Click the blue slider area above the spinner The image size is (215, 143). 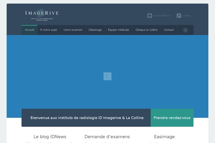[x=107, y=54]
